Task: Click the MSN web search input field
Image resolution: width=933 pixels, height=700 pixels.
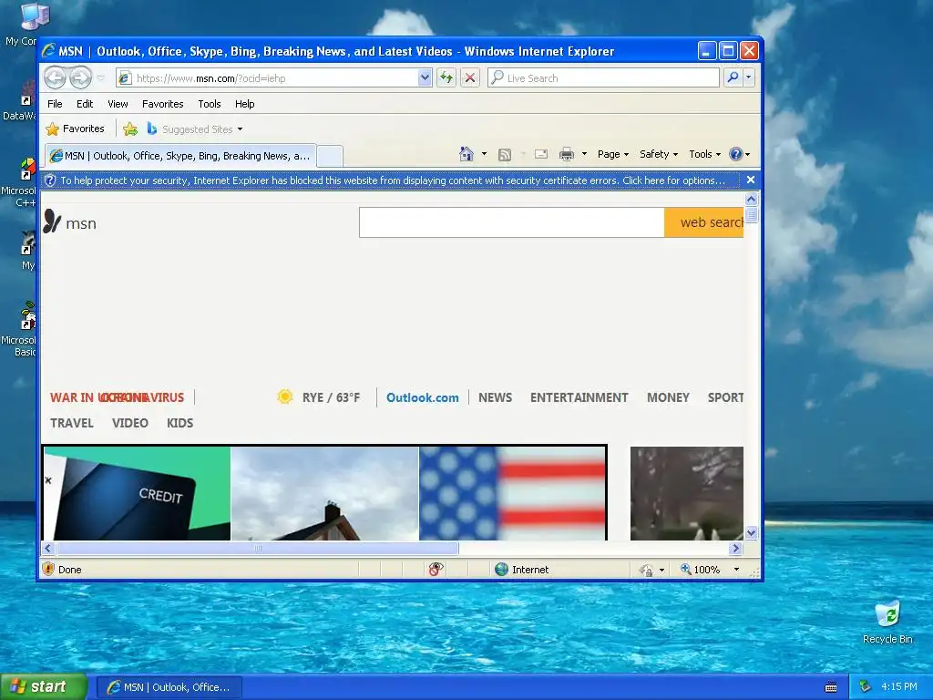Action: point(512,222)
